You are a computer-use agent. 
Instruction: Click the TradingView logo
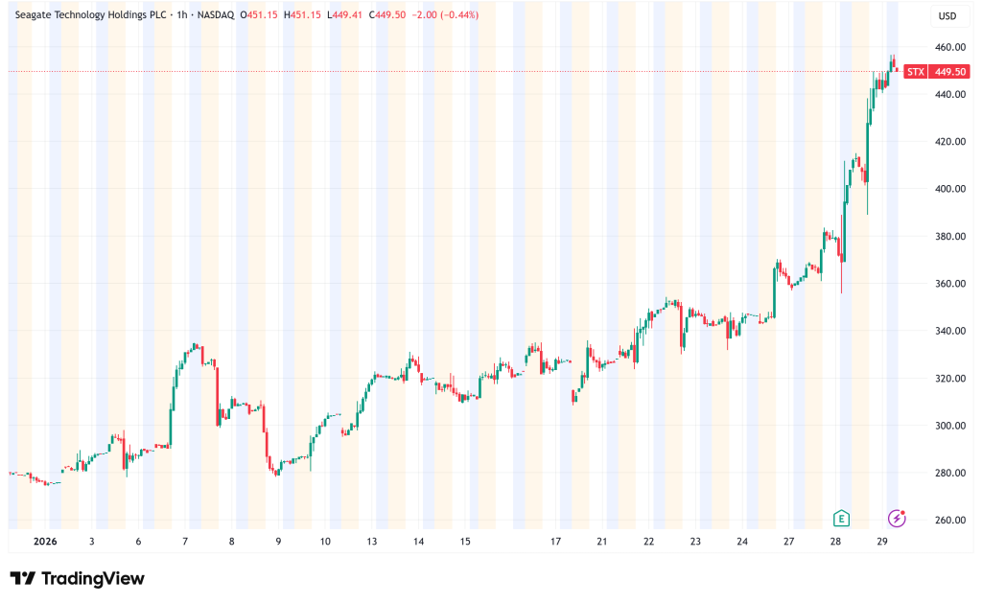coord(77,578)
